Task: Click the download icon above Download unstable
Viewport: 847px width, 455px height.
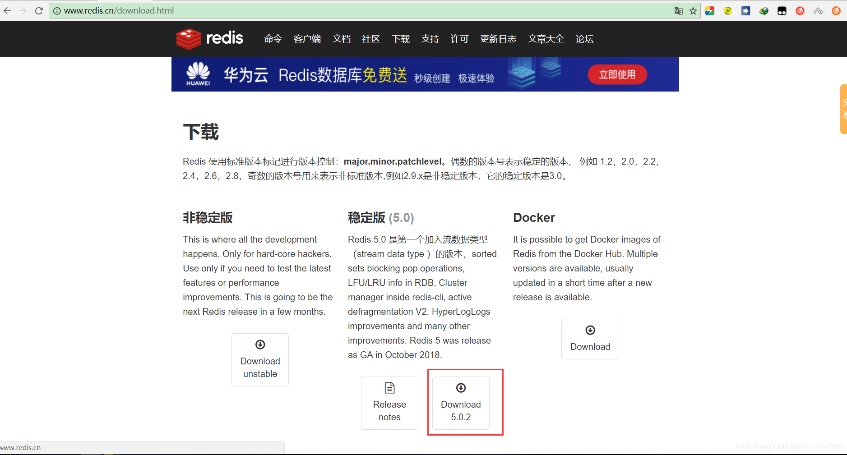Action: point(260,345)
